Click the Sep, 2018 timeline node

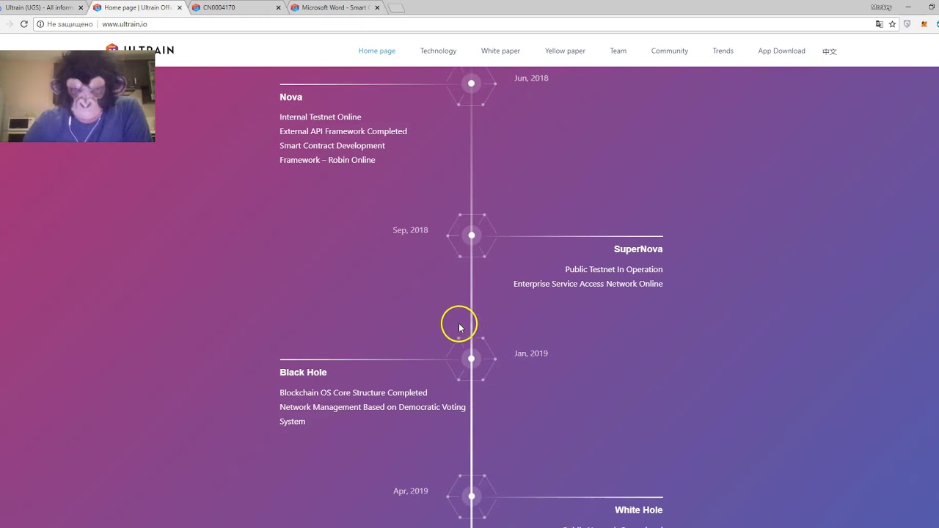[x=471, y=235]
